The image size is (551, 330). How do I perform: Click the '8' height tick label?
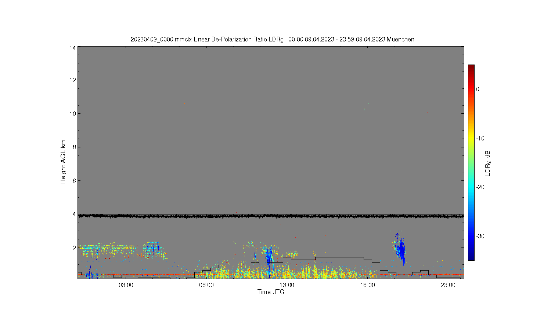coord(74,147)
